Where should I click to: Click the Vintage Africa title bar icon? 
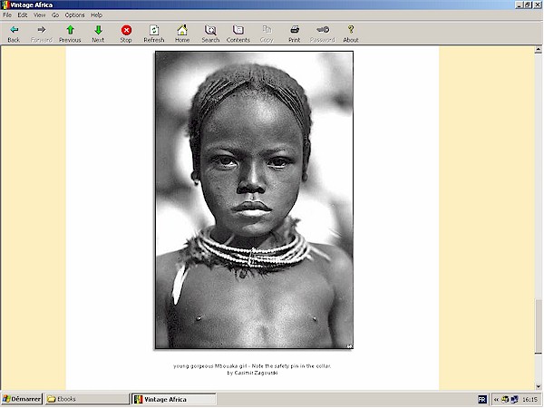(5, 5)
